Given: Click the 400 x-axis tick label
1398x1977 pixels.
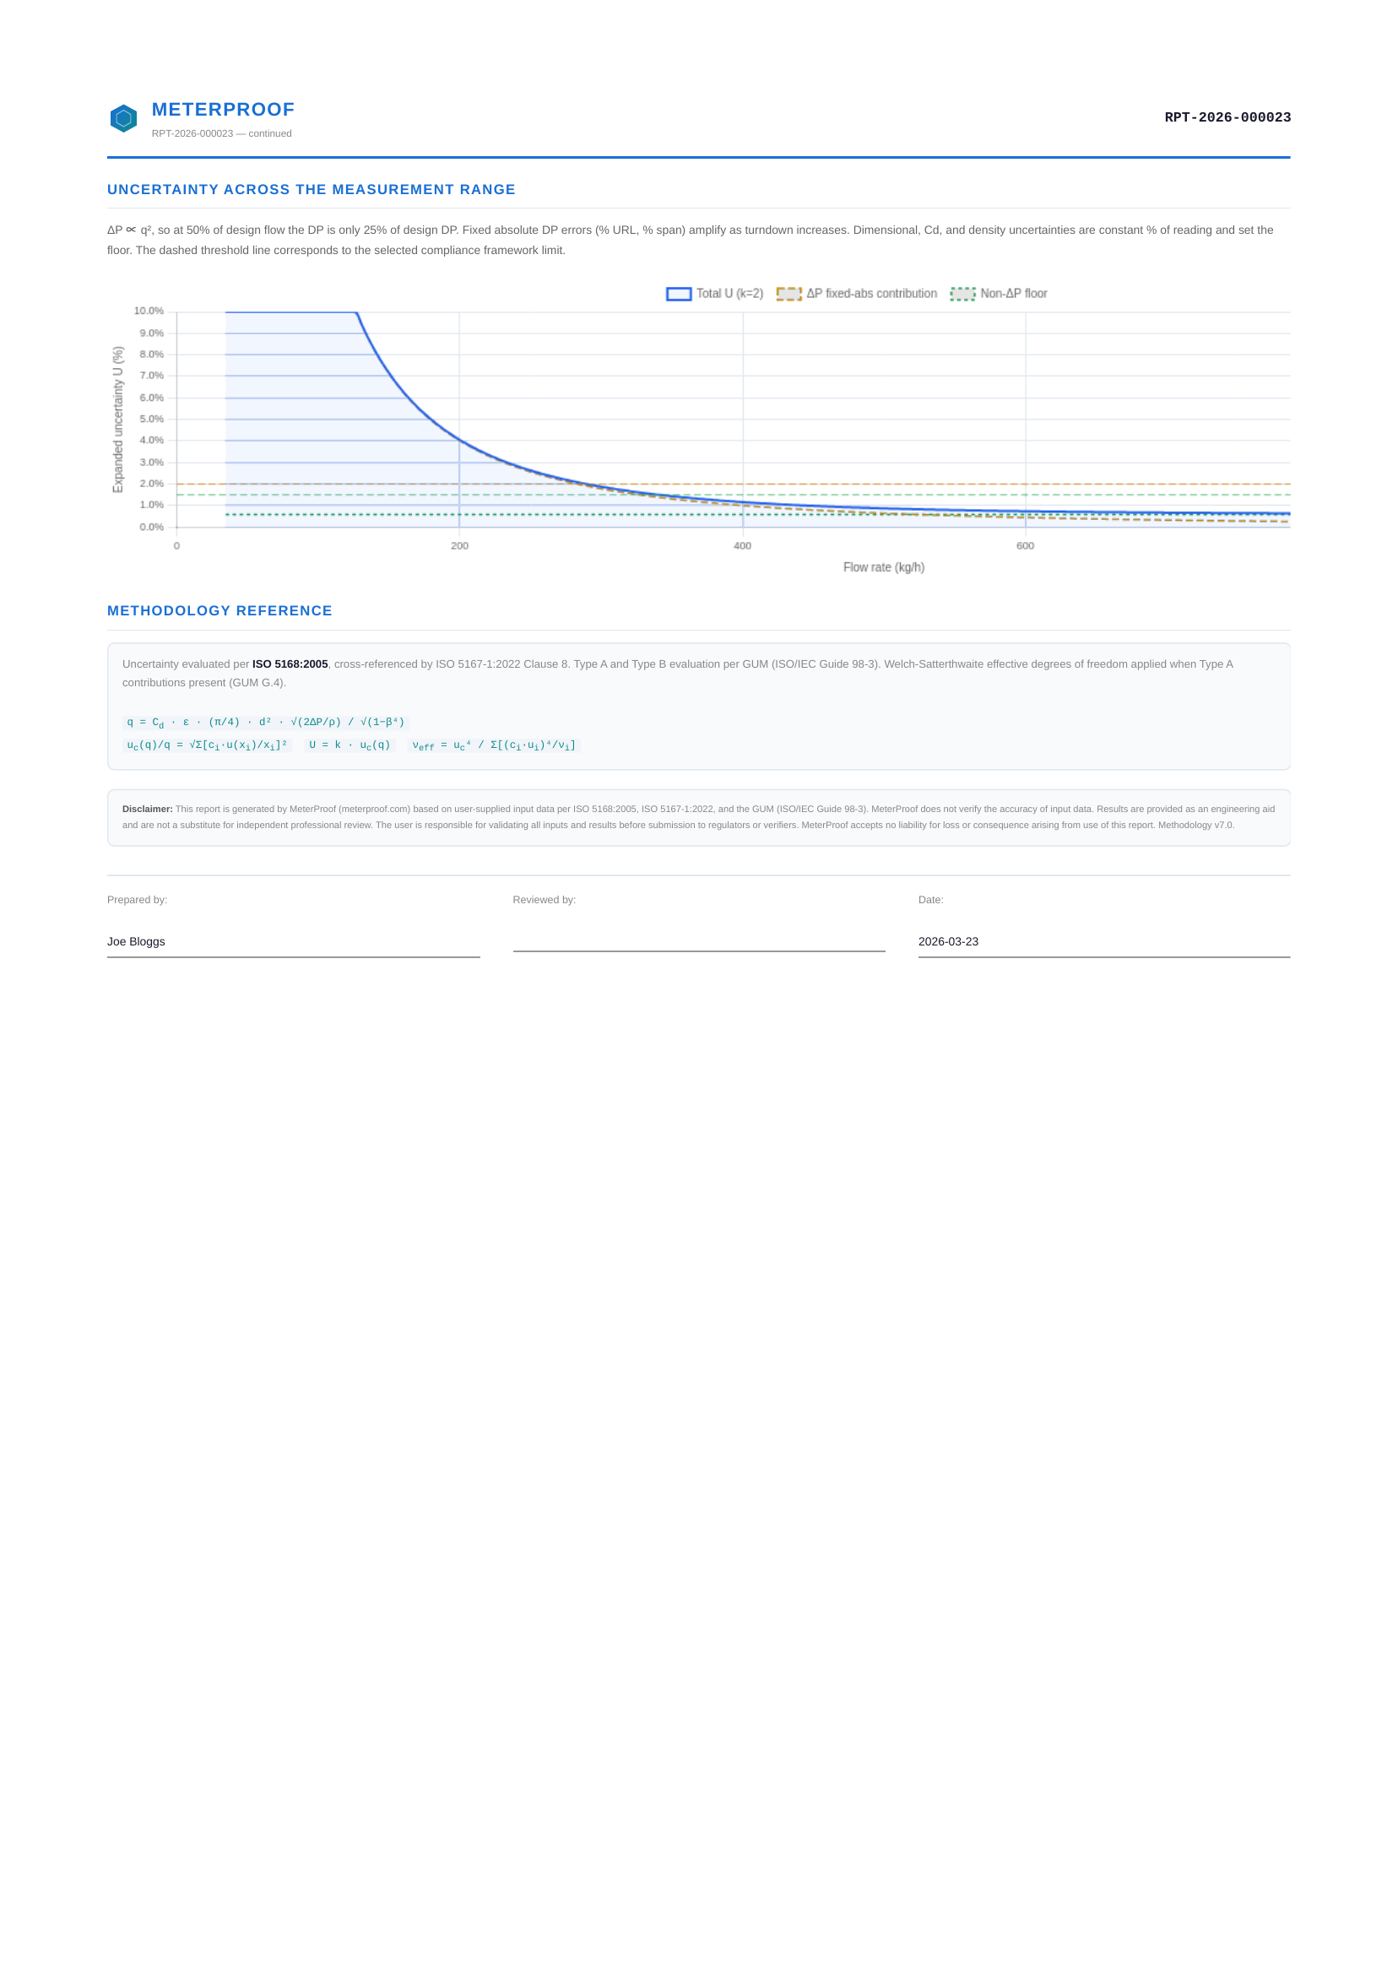Looking at the screenshot, I should point(743,546).
